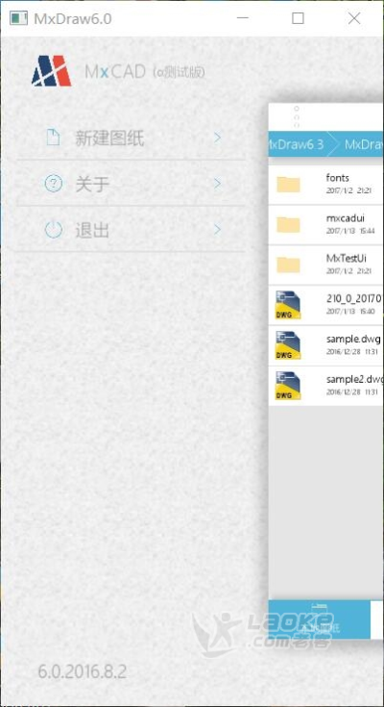Click the MxCAD logo icon
The image size is (384, 707).
pyautogui.click(x=51, y=71)
